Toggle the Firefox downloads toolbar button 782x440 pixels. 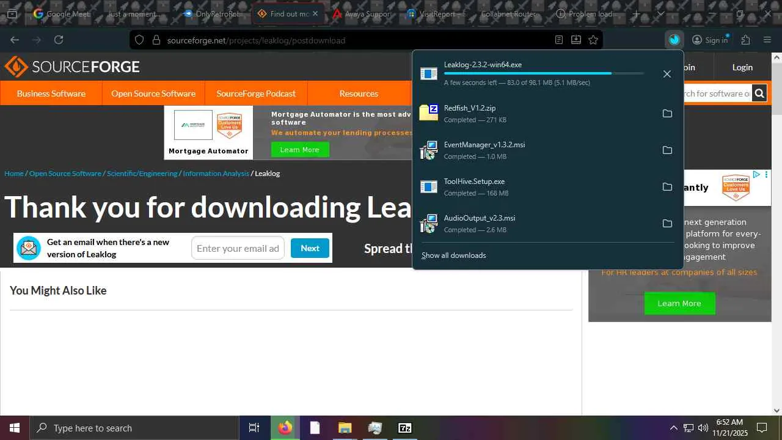coord(674,40)
